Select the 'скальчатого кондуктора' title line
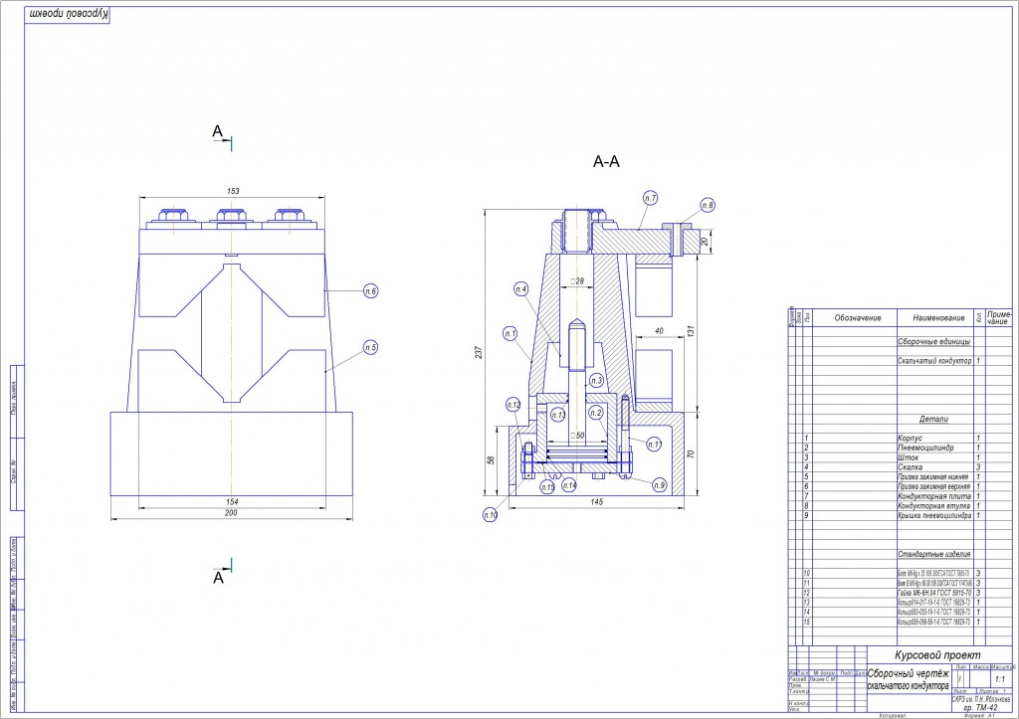The height and width of the screenshot is (719, 1019). click(x=908, y=686)
